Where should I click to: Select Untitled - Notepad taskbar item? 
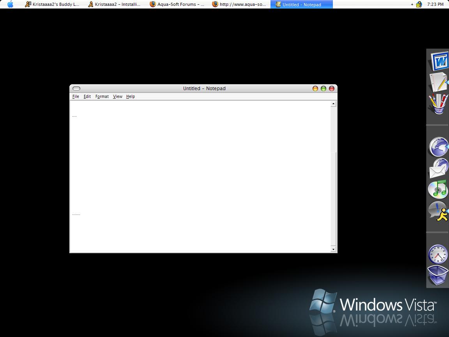pos(302,4)
